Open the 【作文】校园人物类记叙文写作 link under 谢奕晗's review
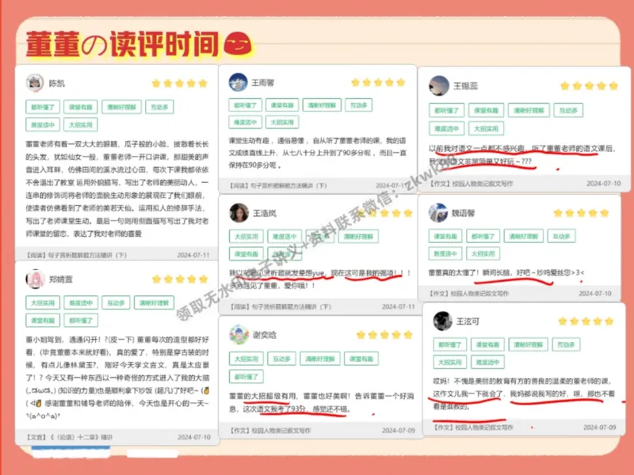 click(x=270, y=431)
